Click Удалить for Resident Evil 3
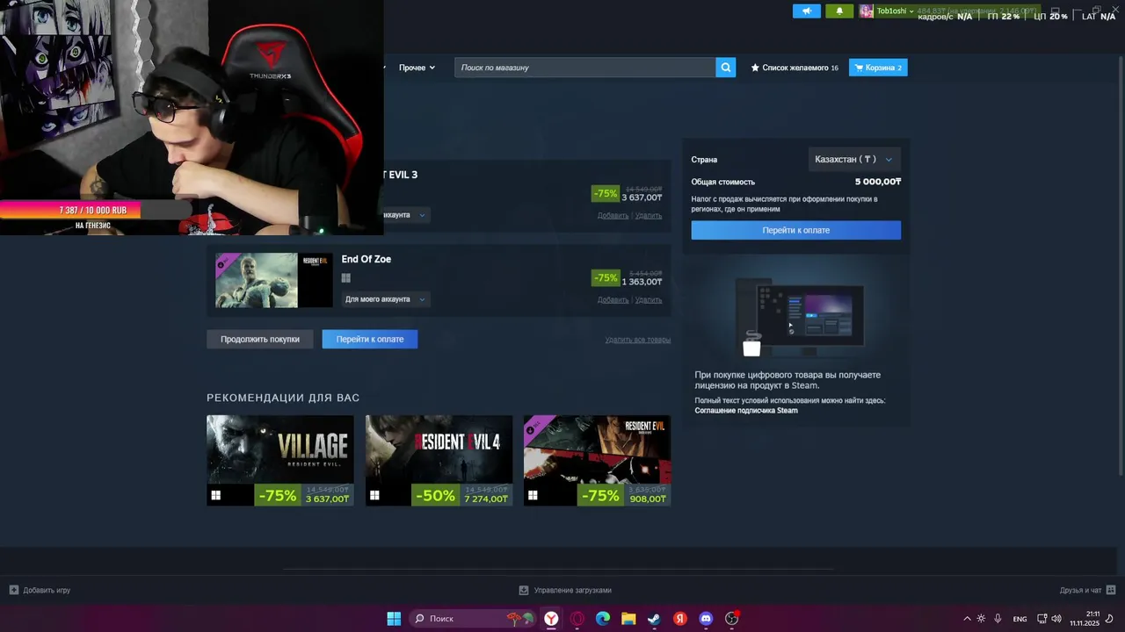The image size is (1125, 632). click(649, 215)
